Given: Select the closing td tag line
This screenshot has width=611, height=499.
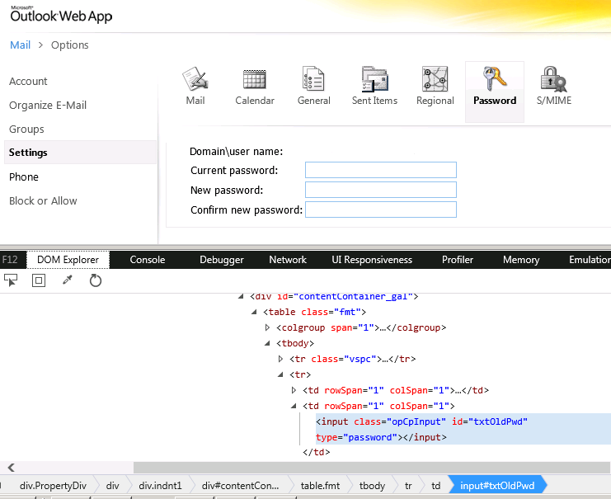Looking at the screenshot, I should [x=317, y=452].
